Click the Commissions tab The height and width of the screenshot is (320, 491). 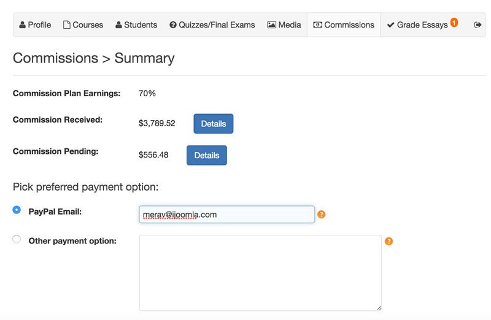tap(344, 25)
